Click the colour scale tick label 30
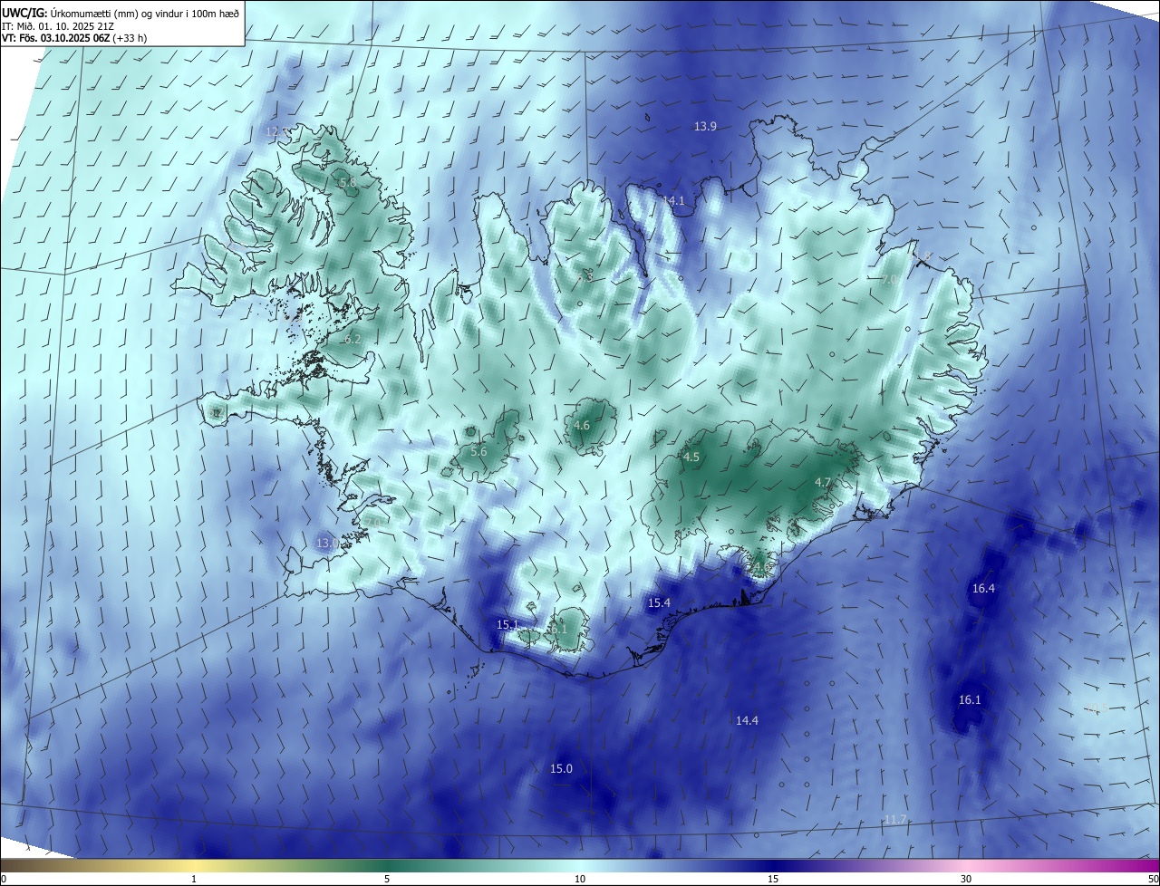The width and height of the screenshot is (1160, 886). (966, 880)
